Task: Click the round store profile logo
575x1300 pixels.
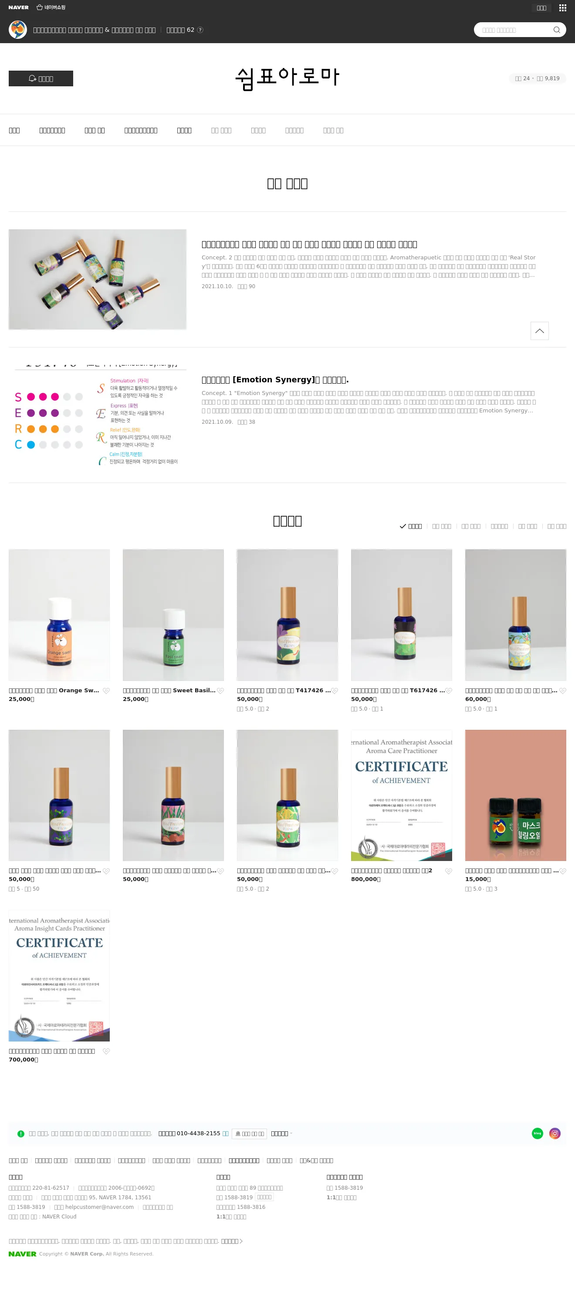Action: (x=18, y=30)
